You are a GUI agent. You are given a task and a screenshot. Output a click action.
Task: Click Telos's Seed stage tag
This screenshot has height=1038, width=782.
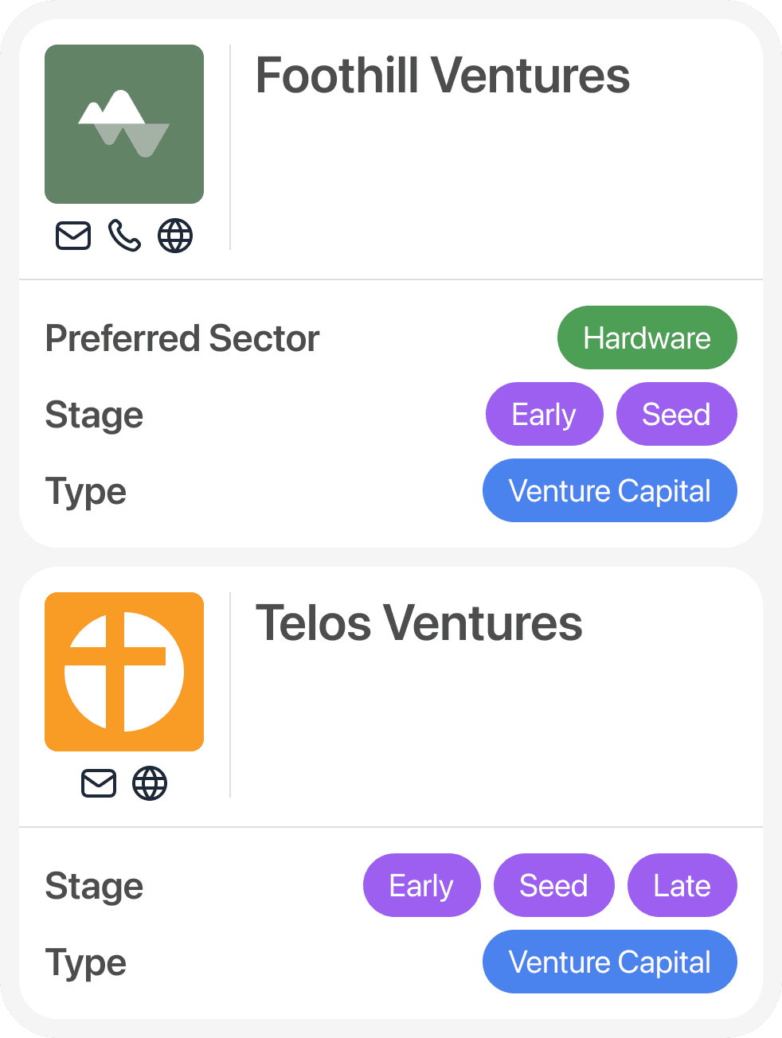click(x=553, y=885)
